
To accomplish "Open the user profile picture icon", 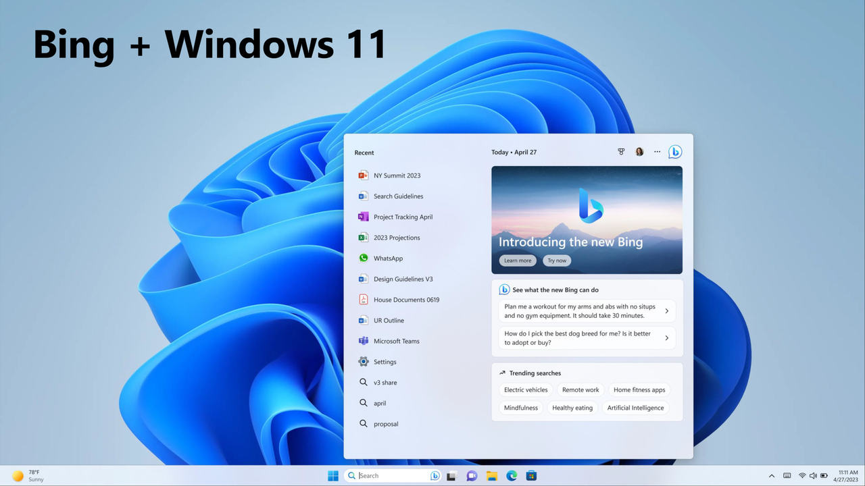I will [639, 151].
